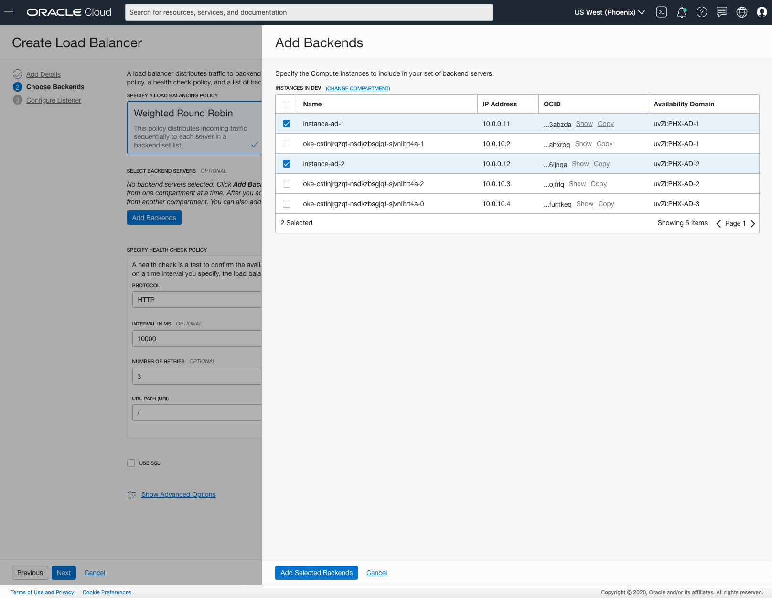Viewport: 772px width, 598px height.
Task: Show OCID for instance-ad-2
Action: coord(580,164)
